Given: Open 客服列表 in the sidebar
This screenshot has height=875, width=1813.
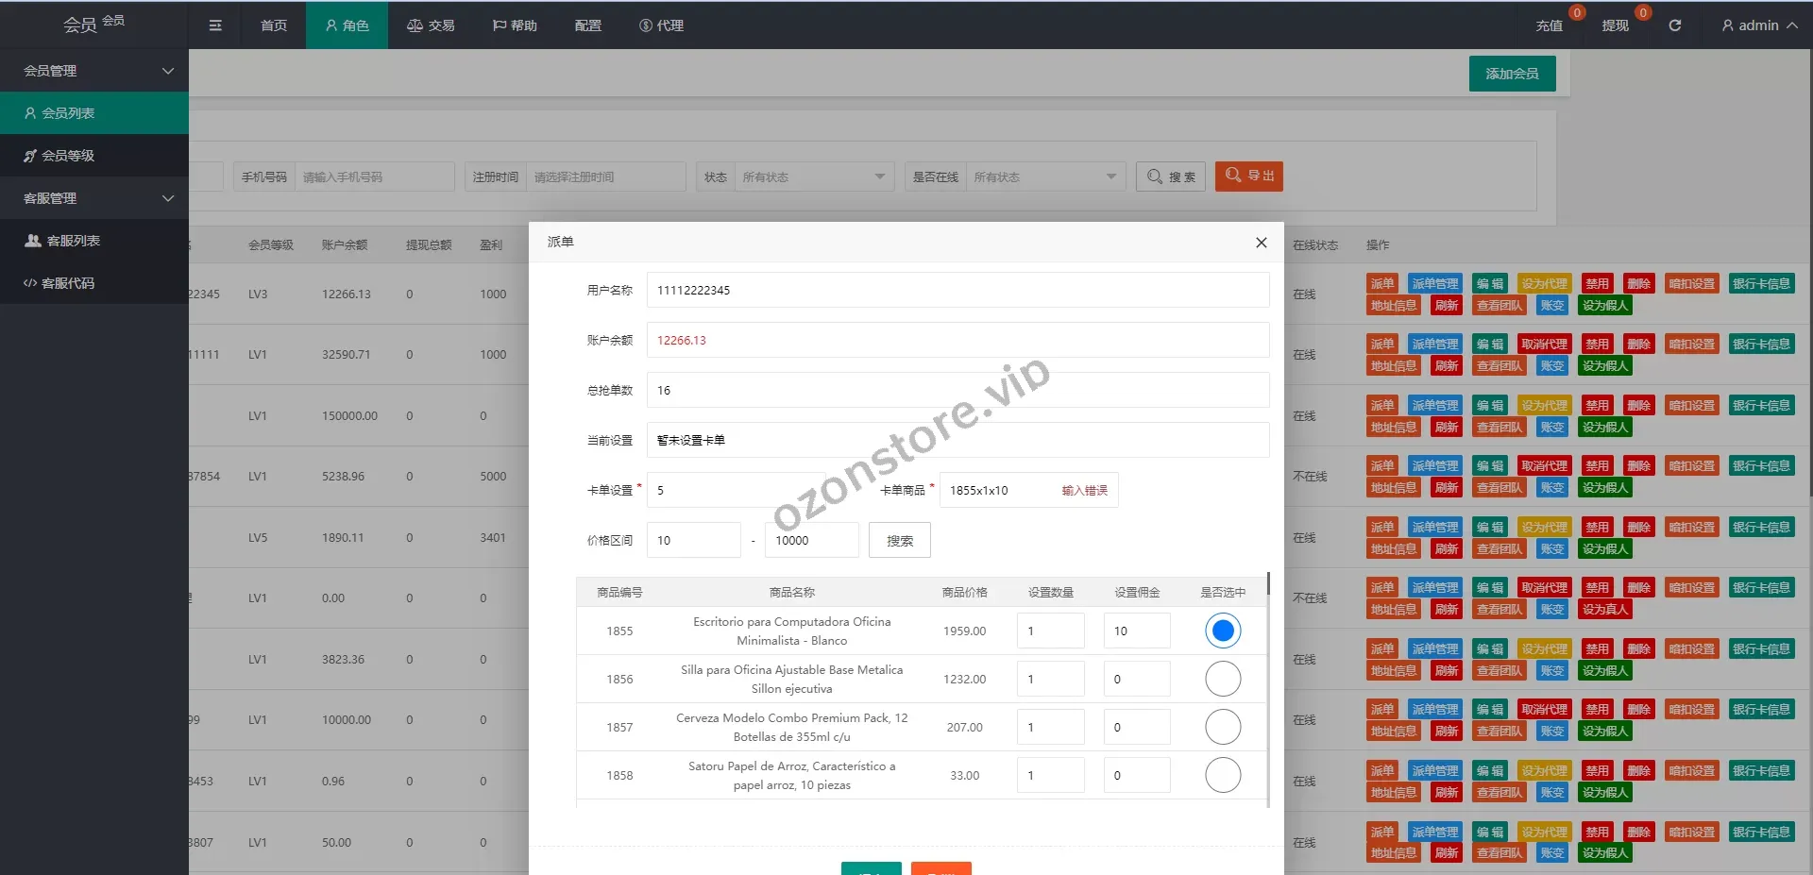Looking at the screenshot, I should pyautogui.click(x=73, y=241).
